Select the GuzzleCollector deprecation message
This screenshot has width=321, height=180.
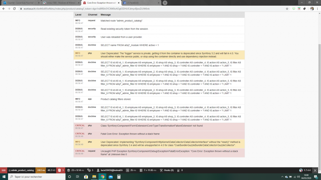[170, 144]
